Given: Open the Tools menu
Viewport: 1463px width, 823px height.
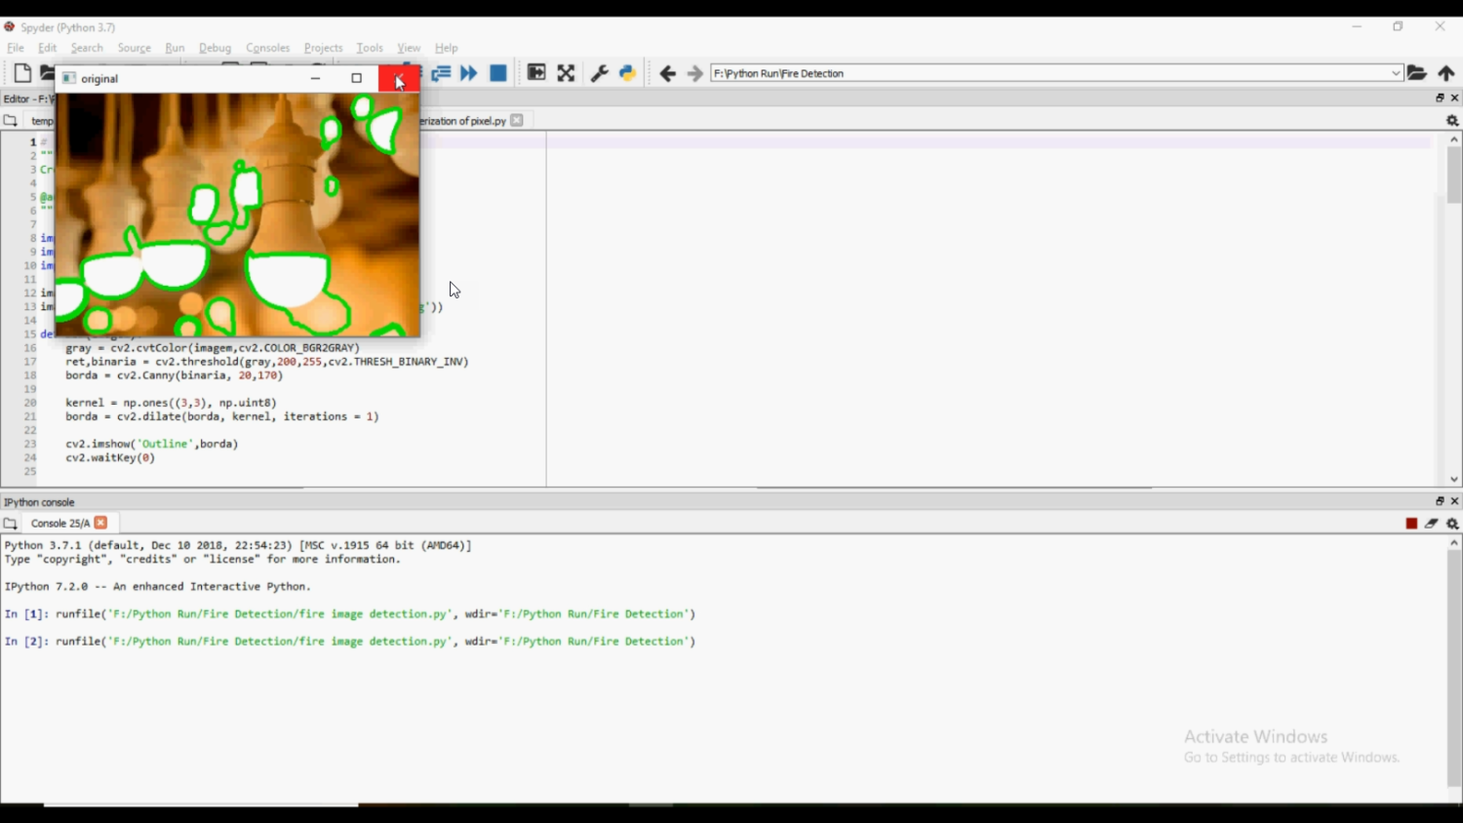Looking at the screenshot, I should point(370,48).
